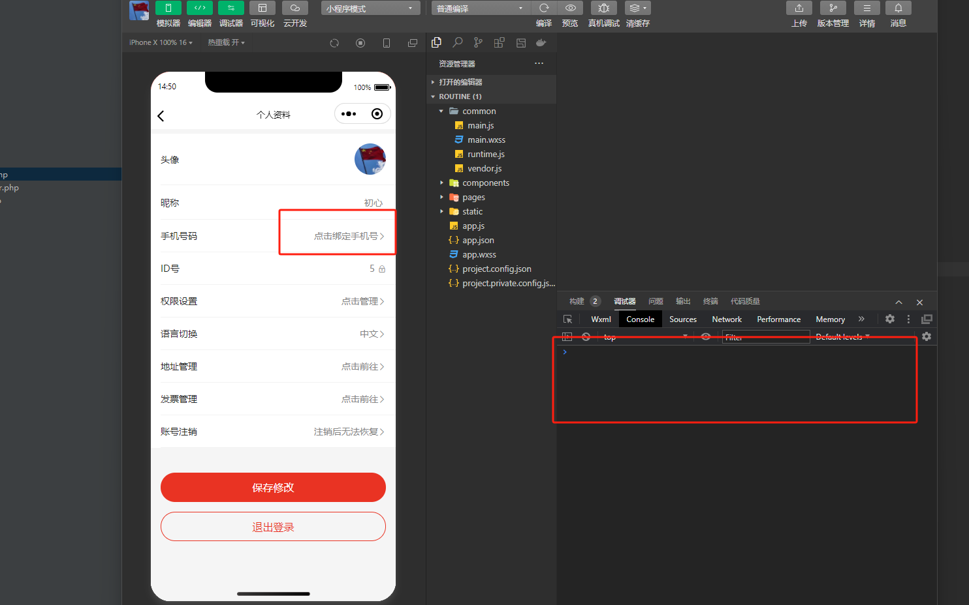Click the 真机调试 remote debug bug icon
This screenshot has height=605, width=969.
(x=603, y=8)
